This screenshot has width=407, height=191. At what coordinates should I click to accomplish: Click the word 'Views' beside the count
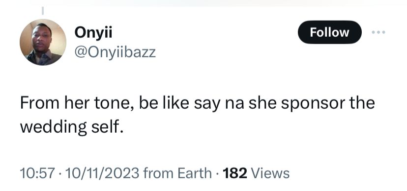pyautogui.click(x=270, y=173)
